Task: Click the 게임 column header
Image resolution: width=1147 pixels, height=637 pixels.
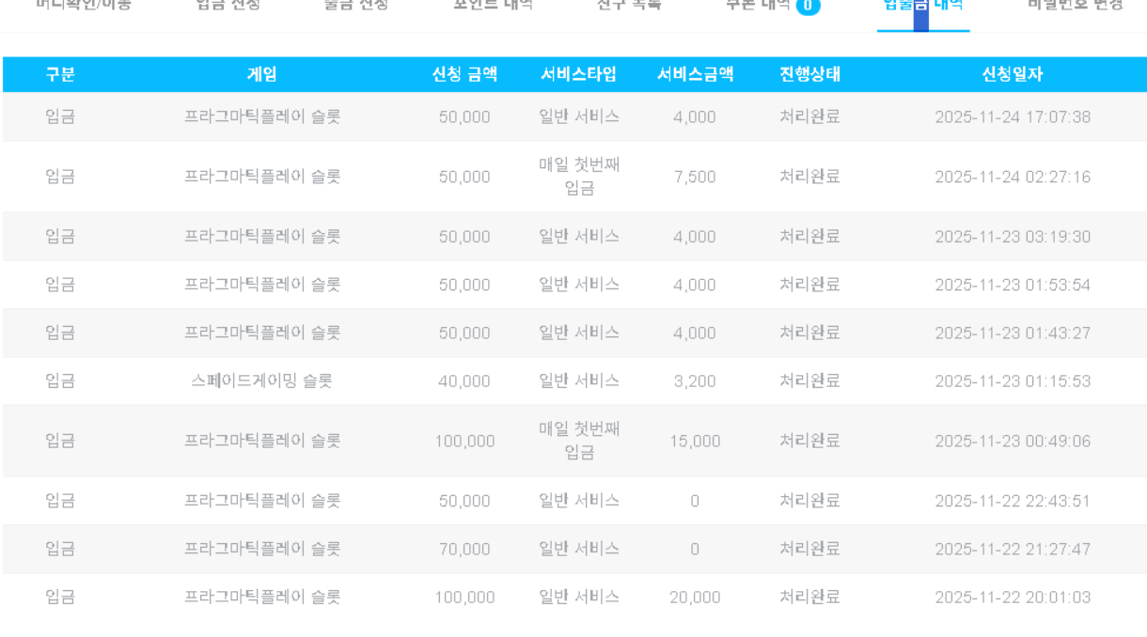Action: tap(261, 75)
